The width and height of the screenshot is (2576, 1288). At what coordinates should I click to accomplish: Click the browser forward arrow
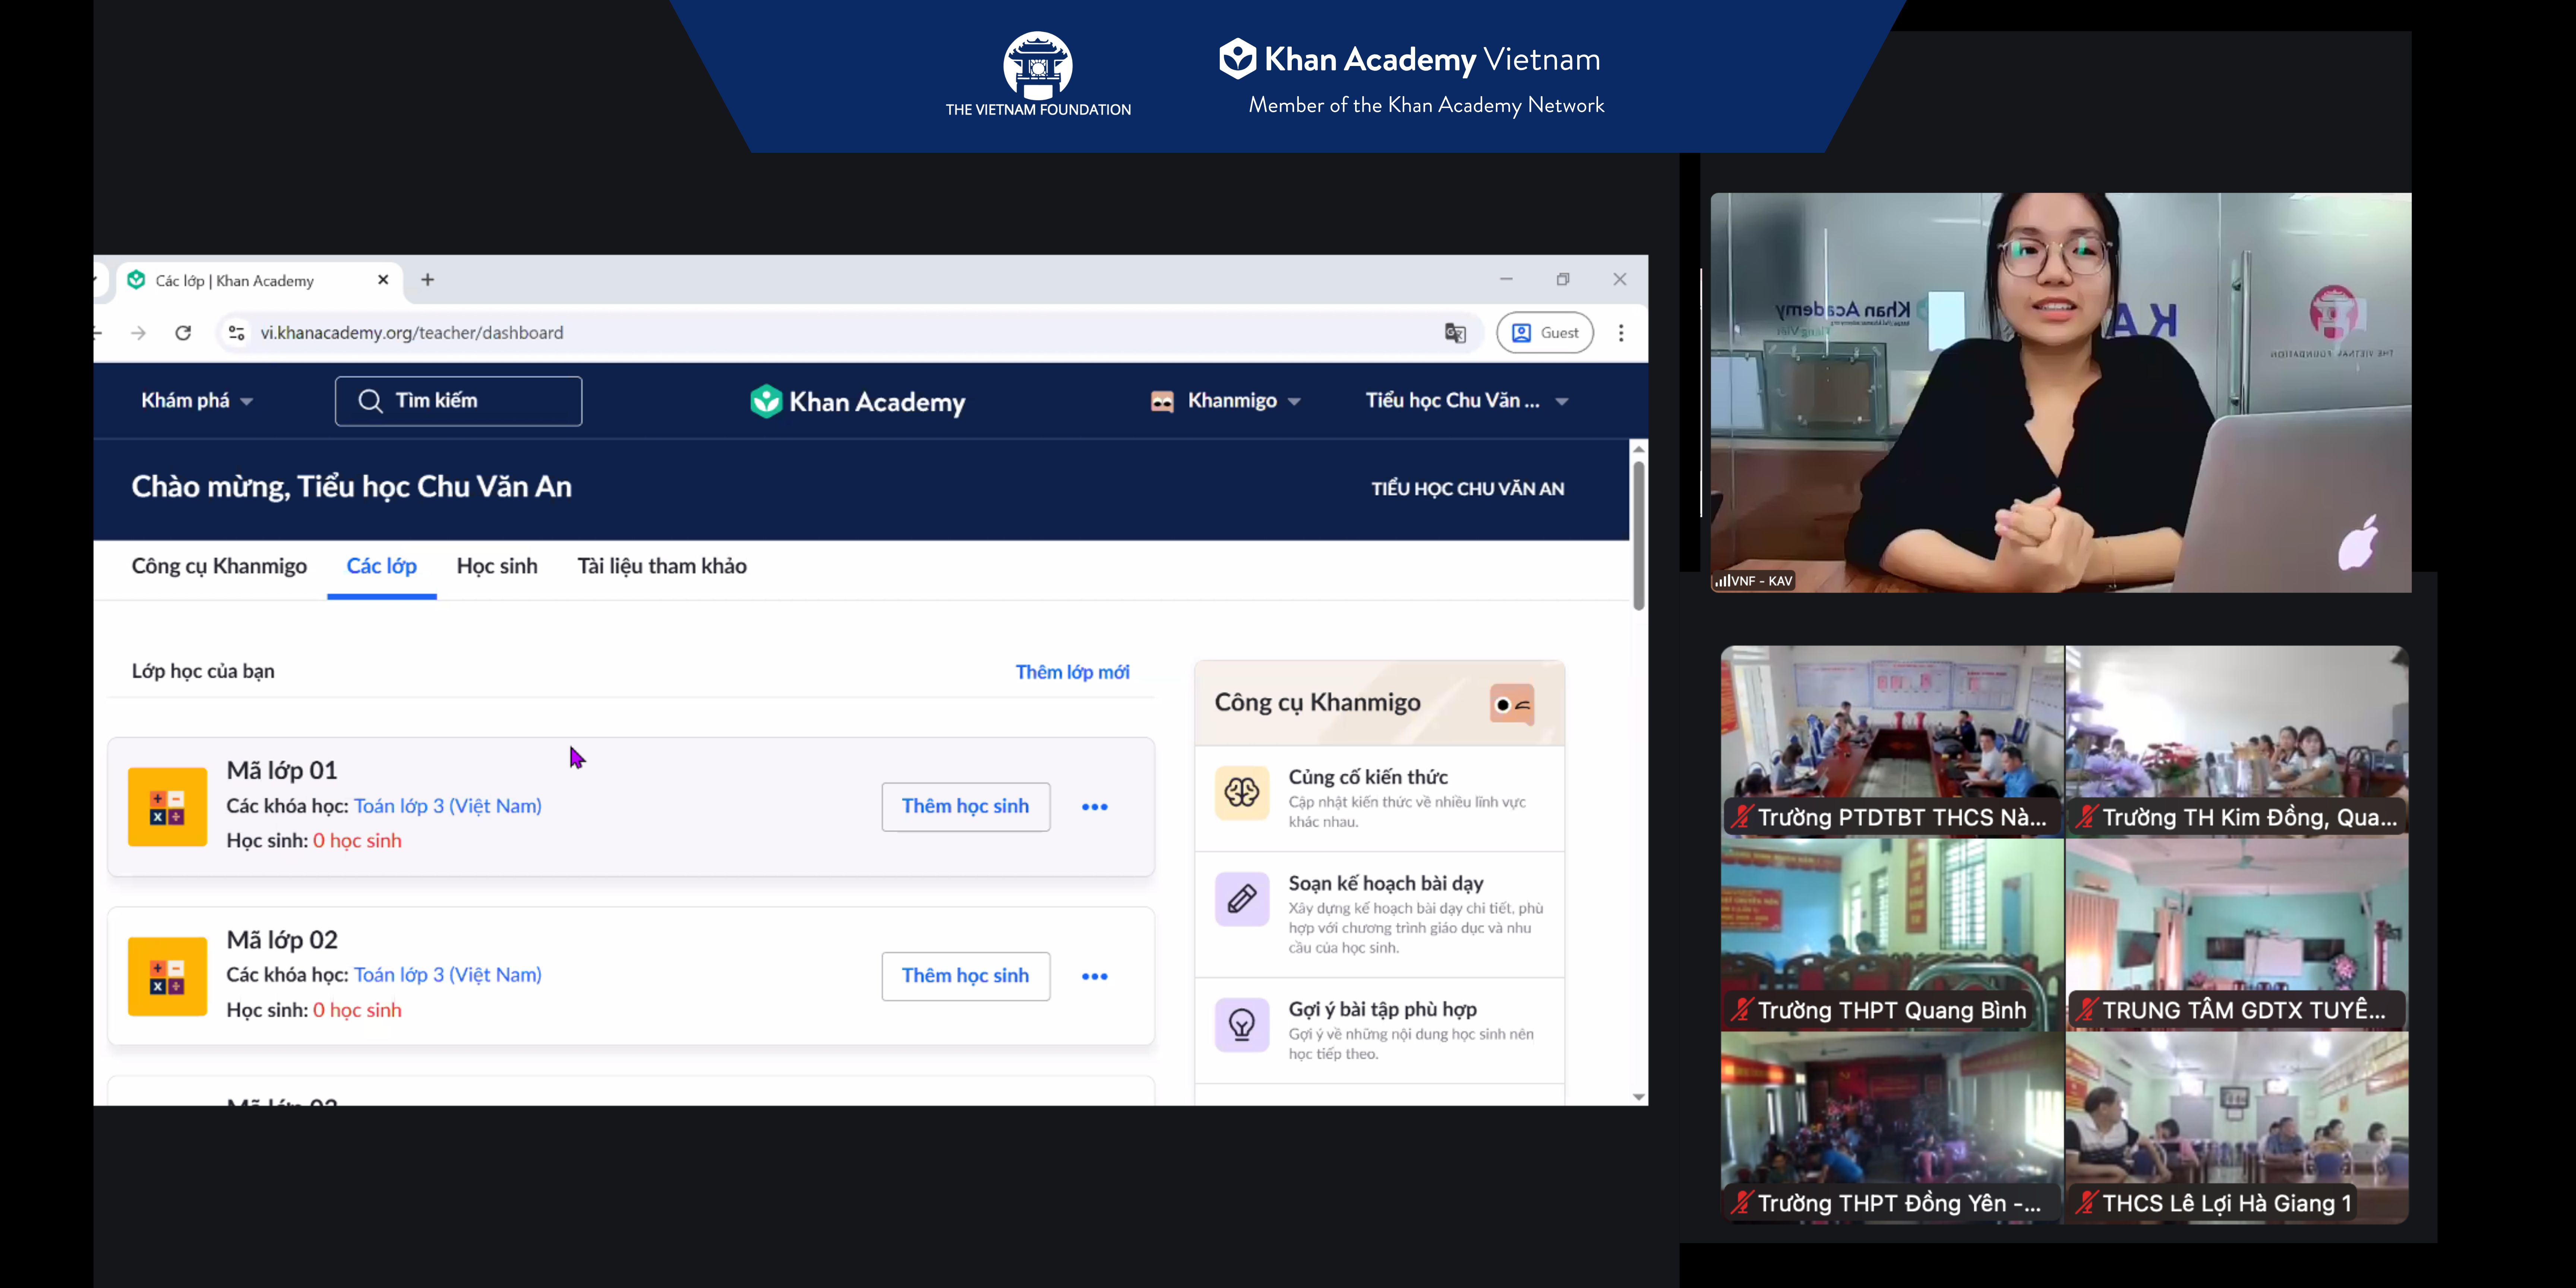[138, 333]
